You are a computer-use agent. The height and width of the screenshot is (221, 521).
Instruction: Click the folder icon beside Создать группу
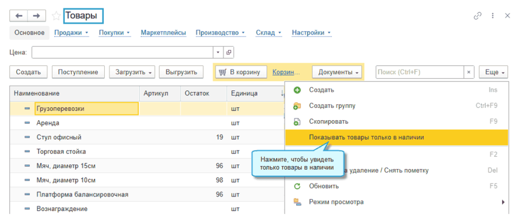pyautogui.click(x=297, y=106)
